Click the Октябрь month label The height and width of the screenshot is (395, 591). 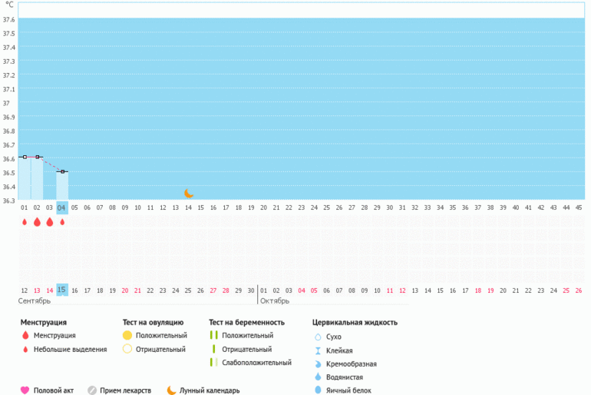[x=274, y=300]
